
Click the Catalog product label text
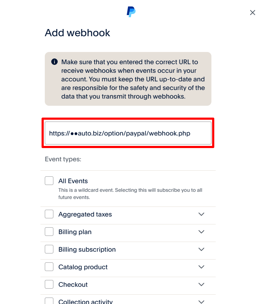[83, 267]
